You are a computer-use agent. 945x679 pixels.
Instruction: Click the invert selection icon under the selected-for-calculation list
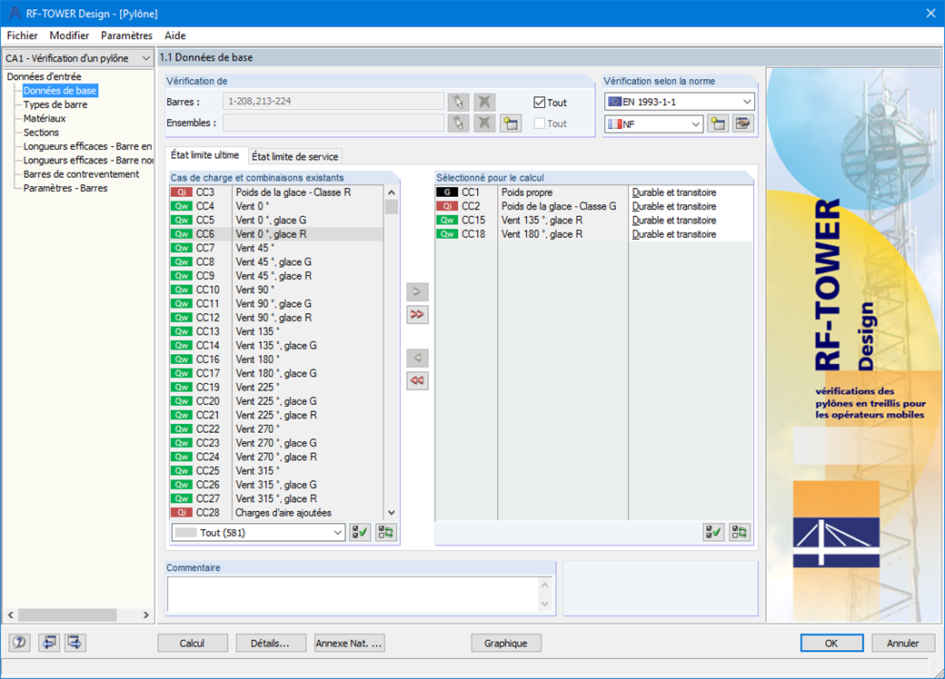740,532
